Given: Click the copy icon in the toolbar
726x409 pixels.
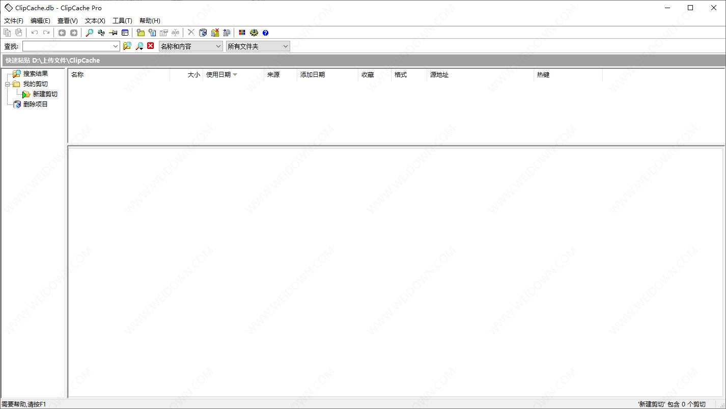Looking at the screenshot, I should point(7,33).
